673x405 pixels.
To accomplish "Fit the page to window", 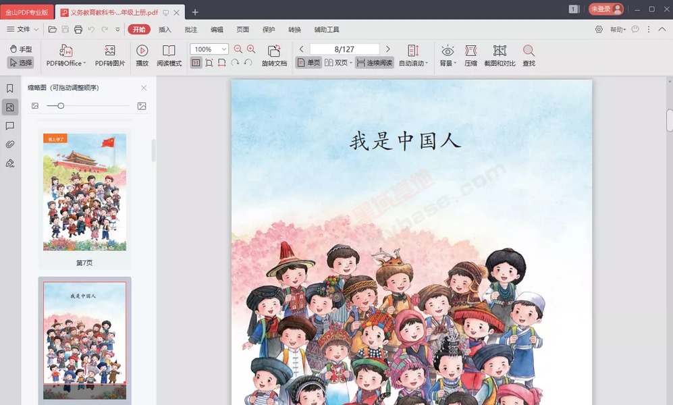I will tap(209, 63).
